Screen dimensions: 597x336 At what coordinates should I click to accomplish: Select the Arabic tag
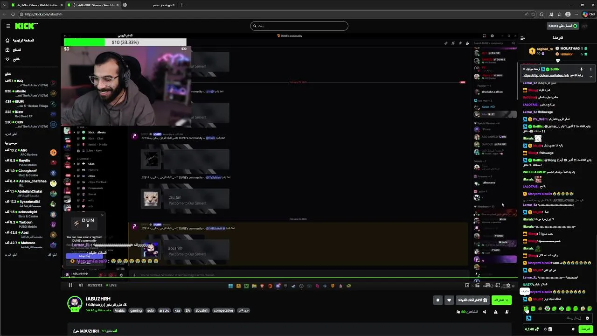[120, 310]
